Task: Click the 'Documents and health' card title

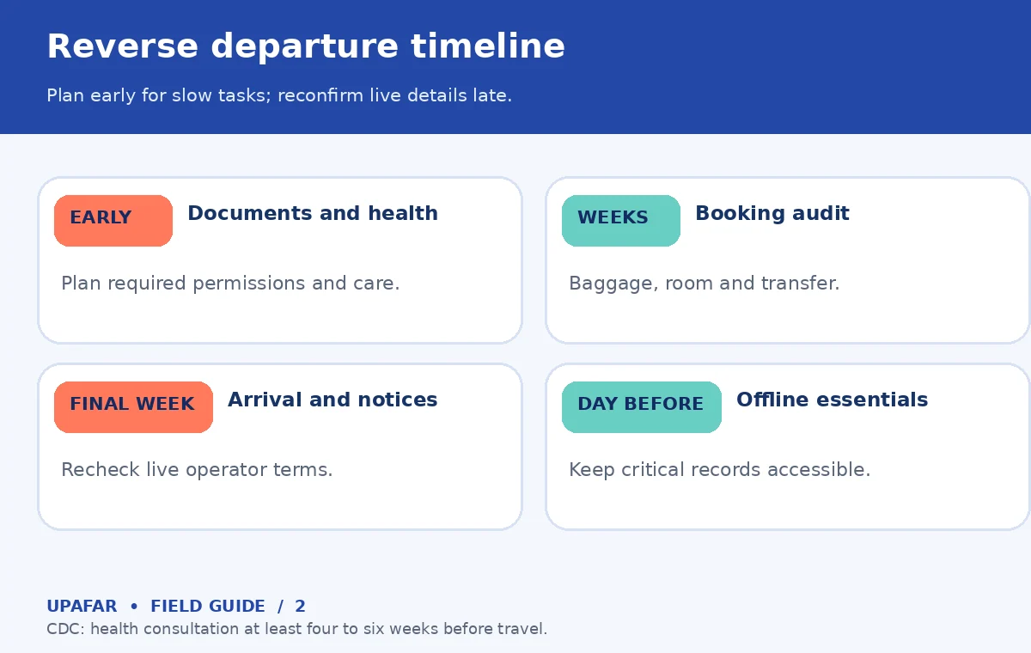Action: [313, 213]
